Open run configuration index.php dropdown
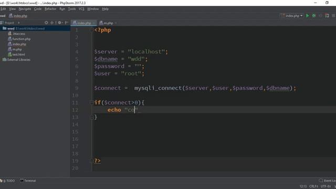Viewport: 336px width, 189px height. [x=292, y=16]
